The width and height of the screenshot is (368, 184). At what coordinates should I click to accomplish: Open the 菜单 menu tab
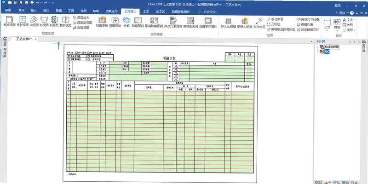click(x=8, y=11)
